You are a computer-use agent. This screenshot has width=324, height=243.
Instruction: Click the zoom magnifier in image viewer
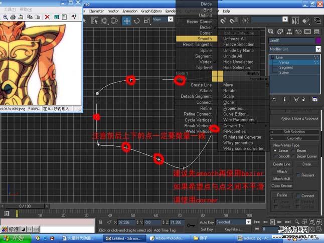(6, 17)
